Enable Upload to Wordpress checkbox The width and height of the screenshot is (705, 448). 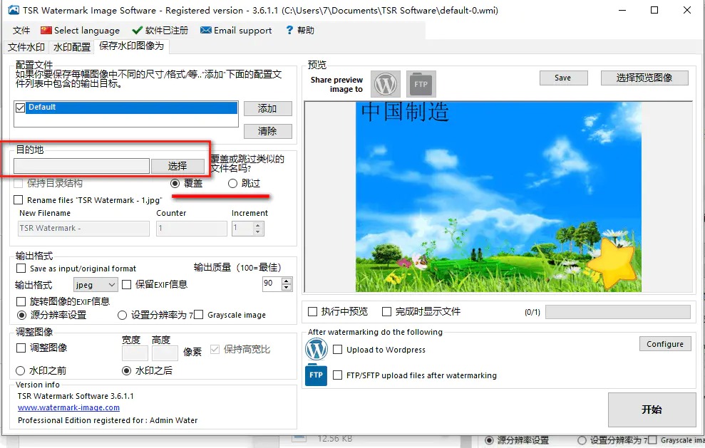(338, 350)
